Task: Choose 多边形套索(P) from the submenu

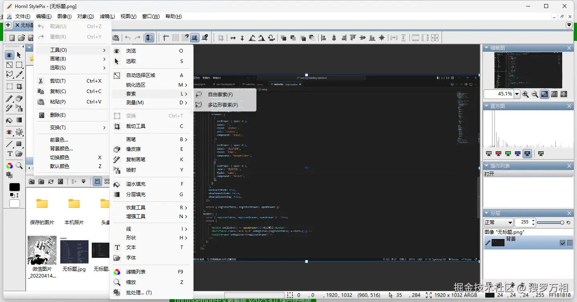Action: [222, 105]
